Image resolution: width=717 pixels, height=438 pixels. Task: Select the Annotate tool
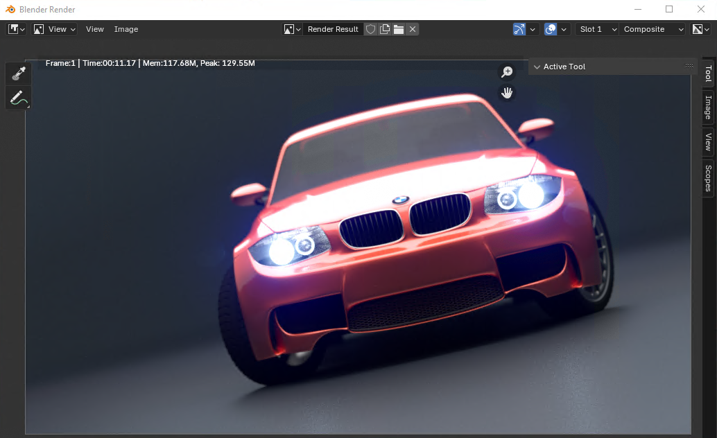pos(17,98)
